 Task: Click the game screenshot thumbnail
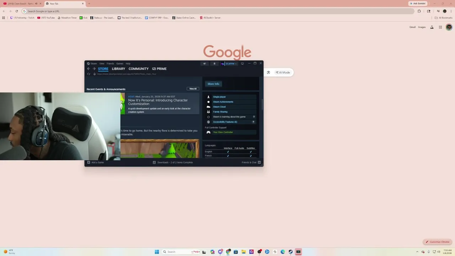click(160, 149)
